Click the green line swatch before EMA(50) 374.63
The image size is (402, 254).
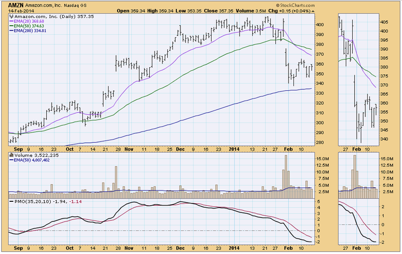click(x=11, y=26)
